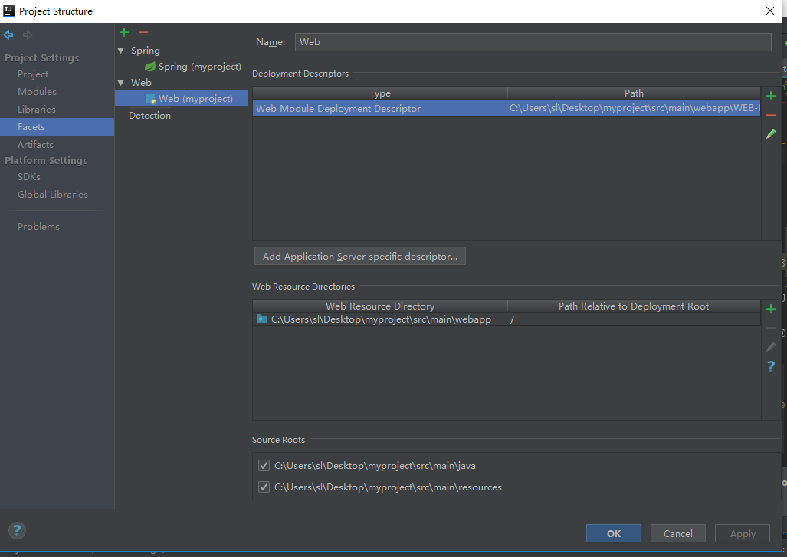The height and width of the screenshot is (557, 787).
Task: Open dialog help question mark button
Action: pyautogui.click(x=17, y=530)
